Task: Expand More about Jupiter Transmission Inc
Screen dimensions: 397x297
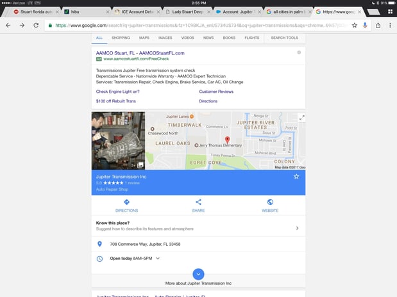Action: (x=198, y=274)
